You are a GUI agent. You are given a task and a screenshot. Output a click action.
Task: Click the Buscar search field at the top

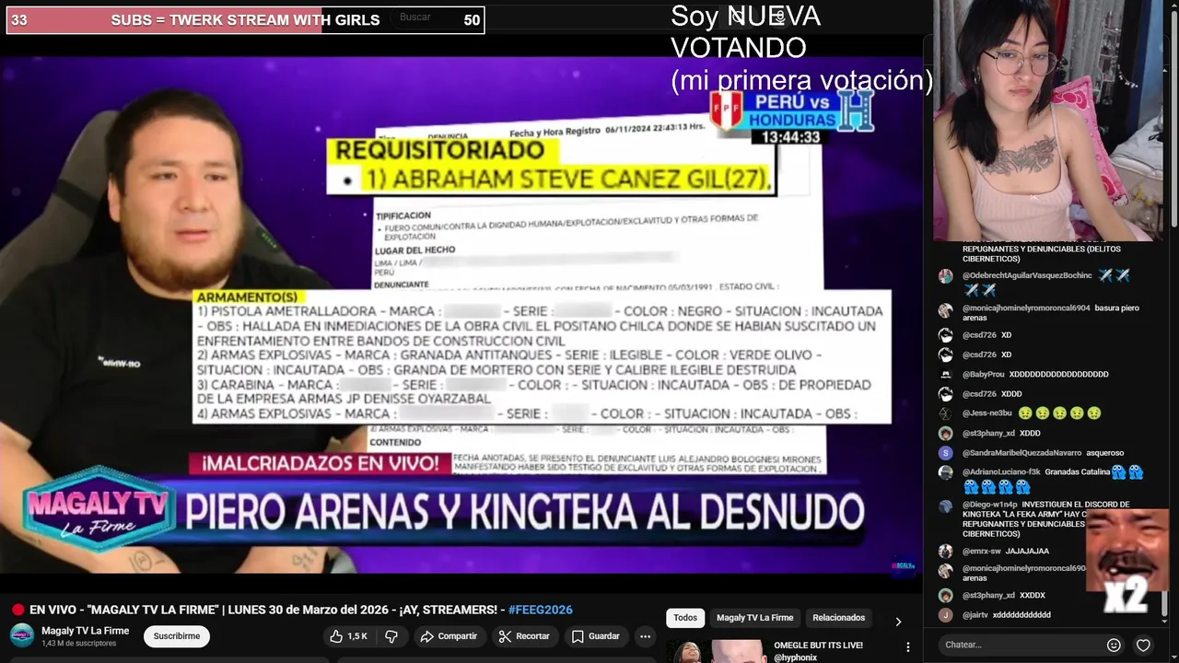click(x=415, y=17)
